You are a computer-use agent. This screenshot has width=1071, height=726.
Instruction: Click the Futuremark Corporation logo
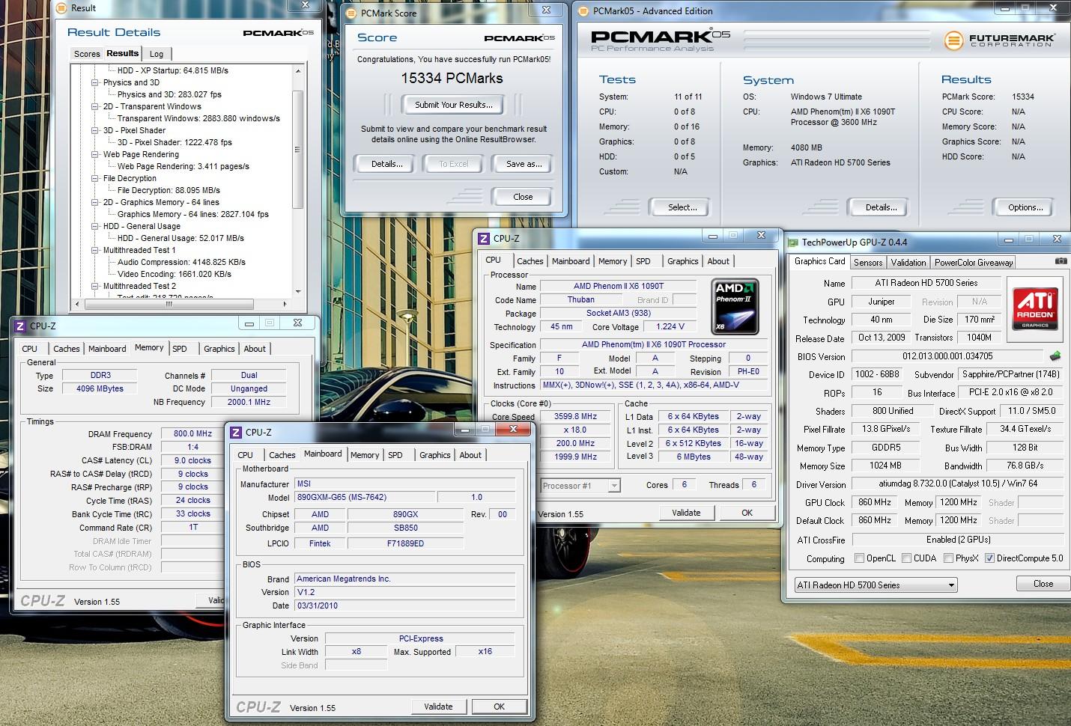tap(1000, 40)
